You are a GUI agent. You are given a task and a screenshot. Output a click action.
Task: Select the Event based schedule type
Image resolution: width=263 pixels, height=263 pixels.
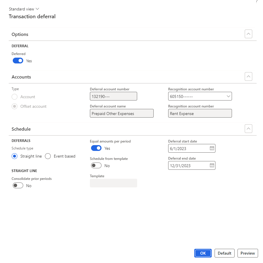click(x=48, y=156)
